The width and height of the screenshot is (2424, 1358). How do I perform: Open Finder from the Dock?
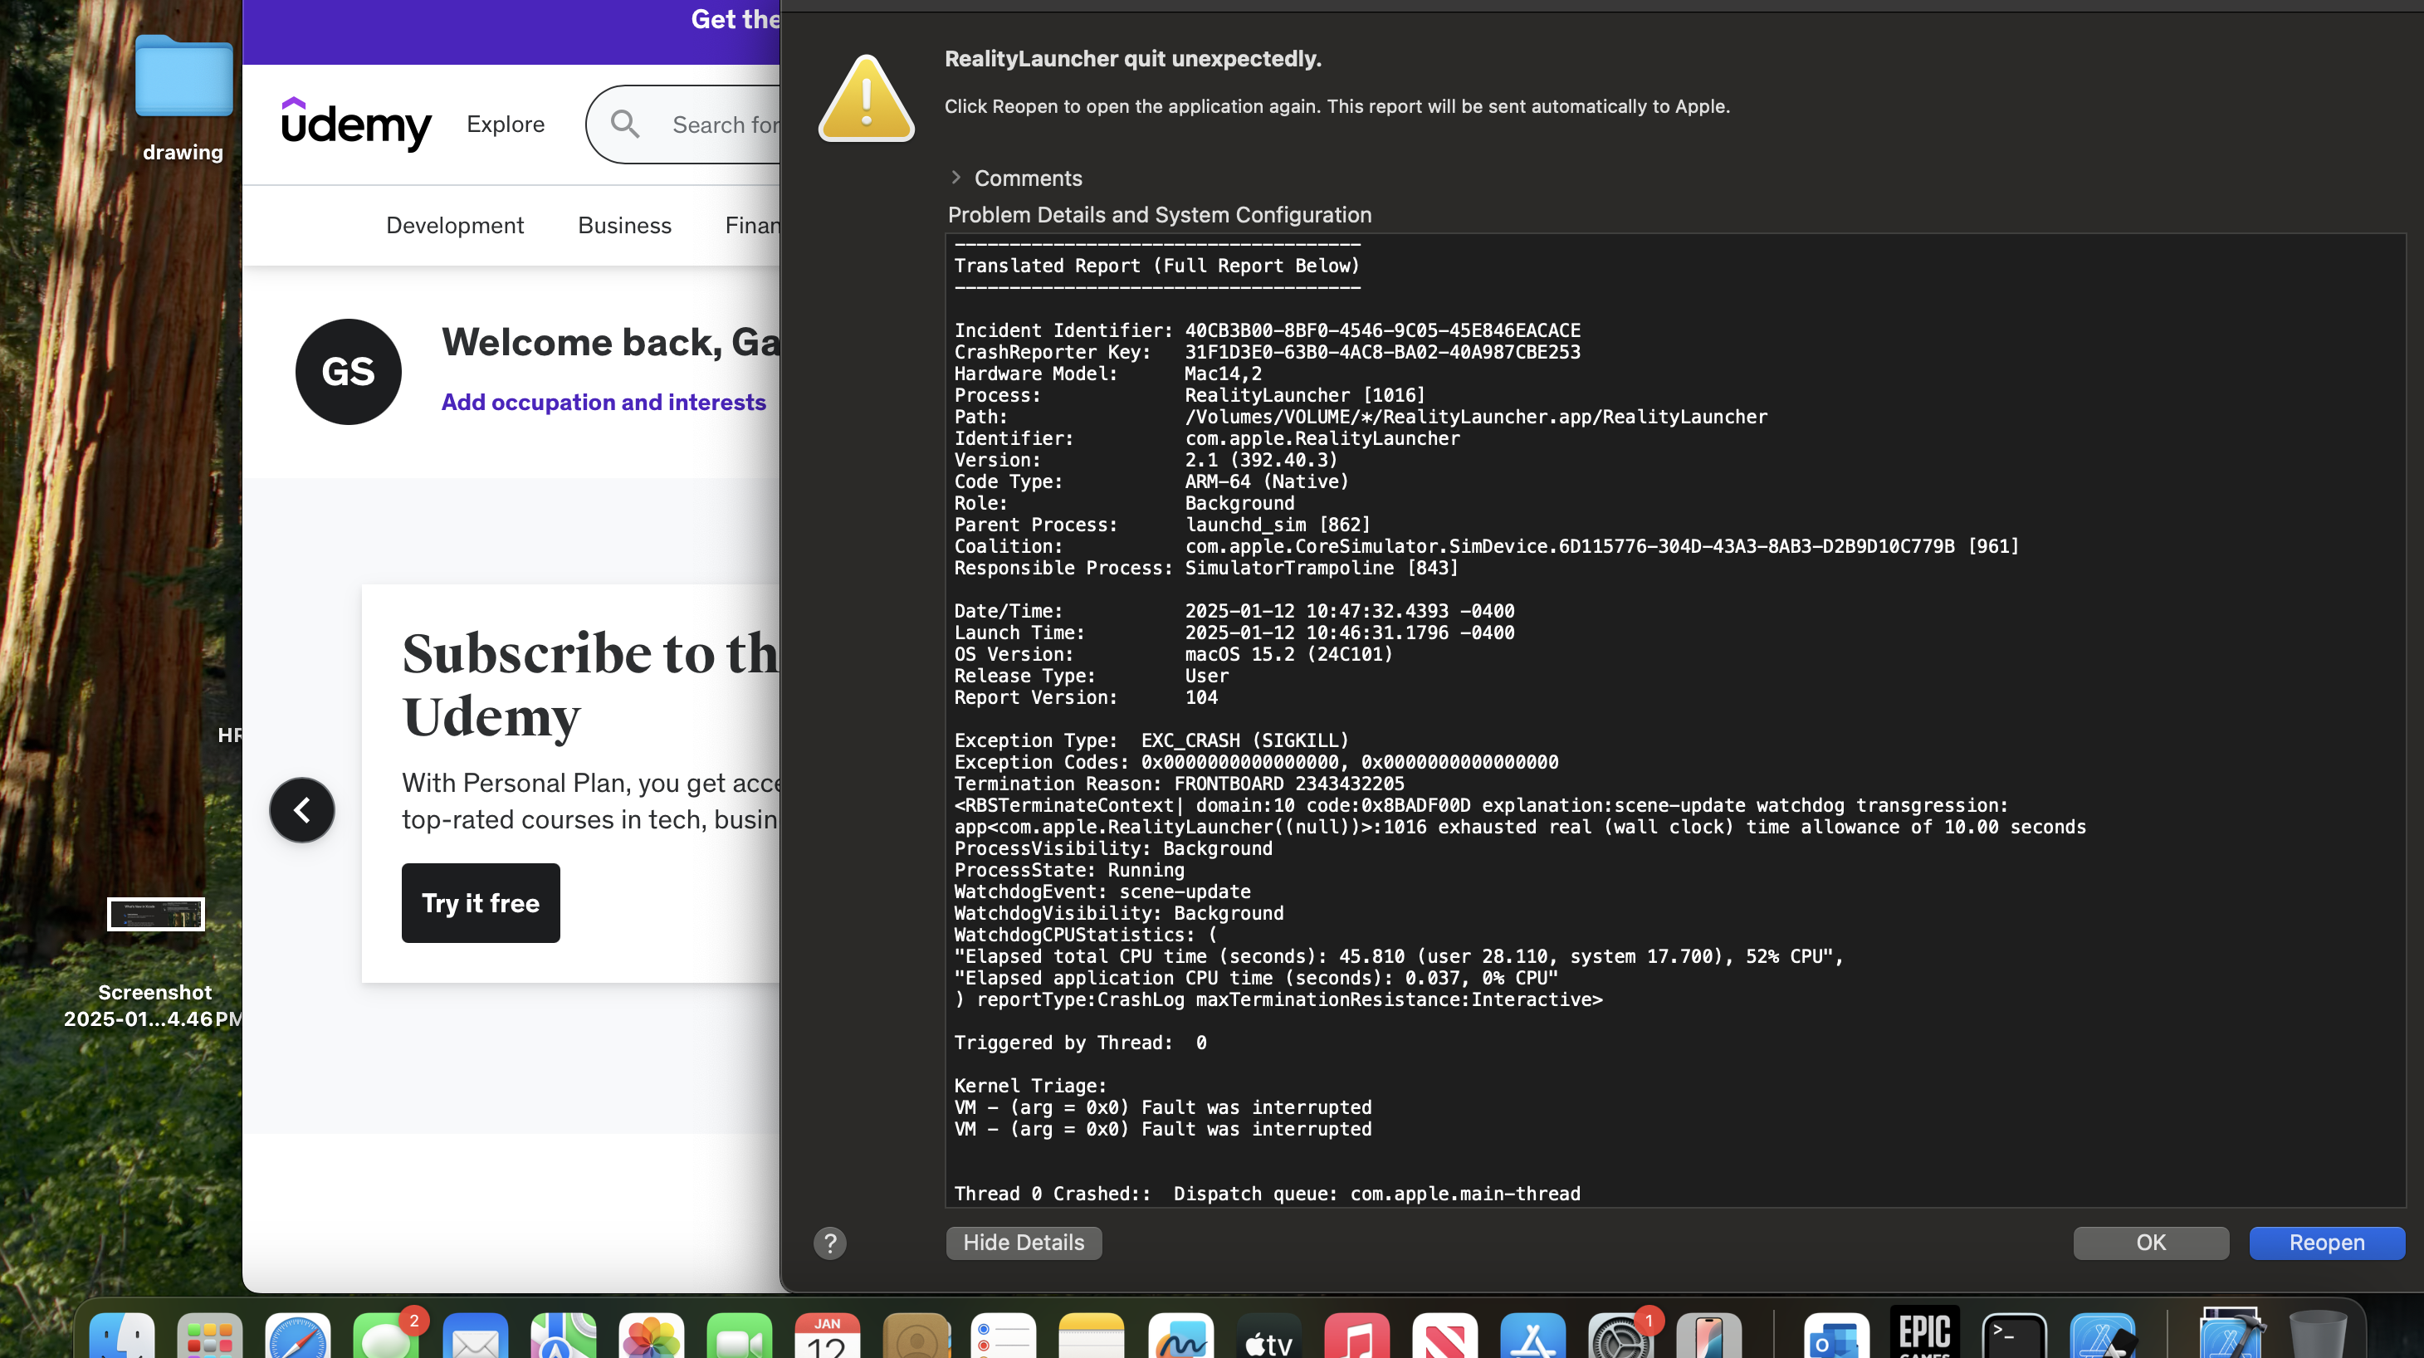pos(122,1335)
